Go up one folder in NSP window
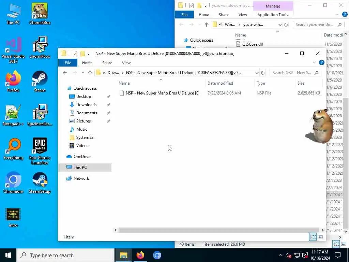Viewport: 349px width, 262px height. tap(90, 73)
